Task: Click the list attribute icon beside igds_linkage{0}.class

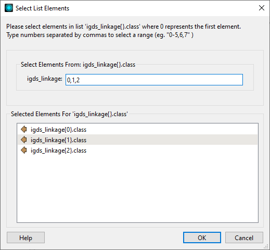Action: tap(24, 129)
